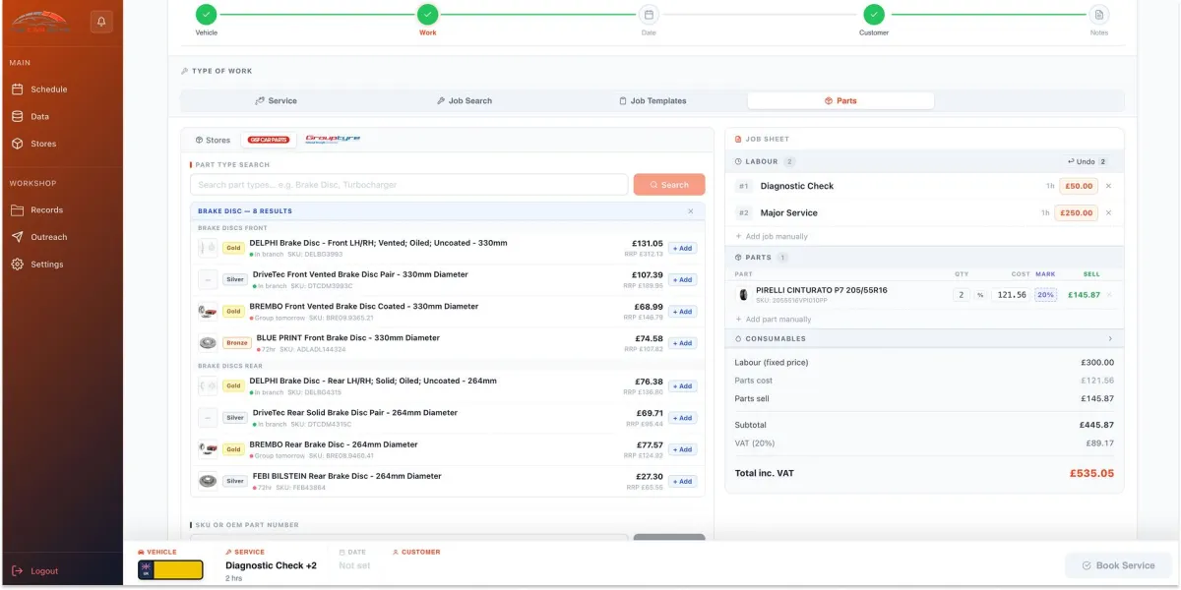The image size is (1181, 590).
Task: Click the Labour section clock icon
Action: click(x=739, y=161)
